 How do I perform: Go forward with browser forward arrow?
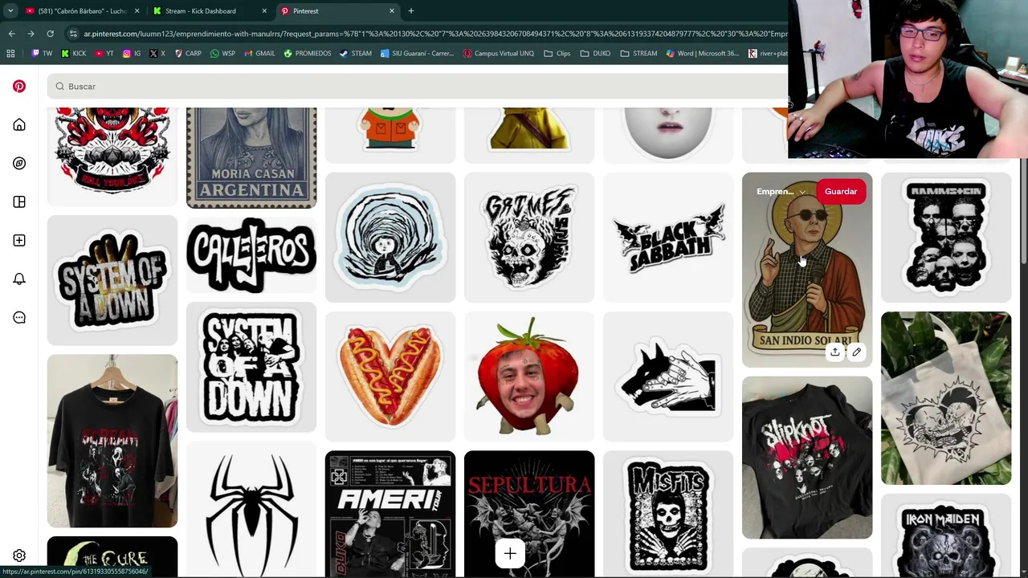coord(31,34)
